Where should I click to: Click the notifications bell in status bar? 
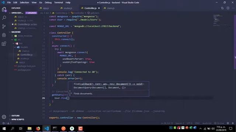coord(233,123)
